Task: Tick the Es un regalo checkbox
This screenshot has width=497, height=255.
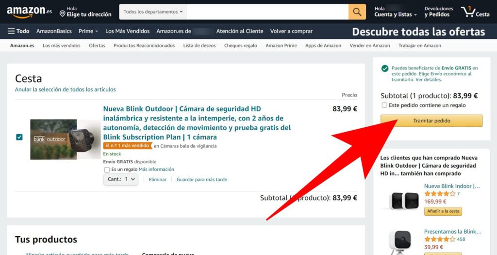Action: [x=107, y=170]
